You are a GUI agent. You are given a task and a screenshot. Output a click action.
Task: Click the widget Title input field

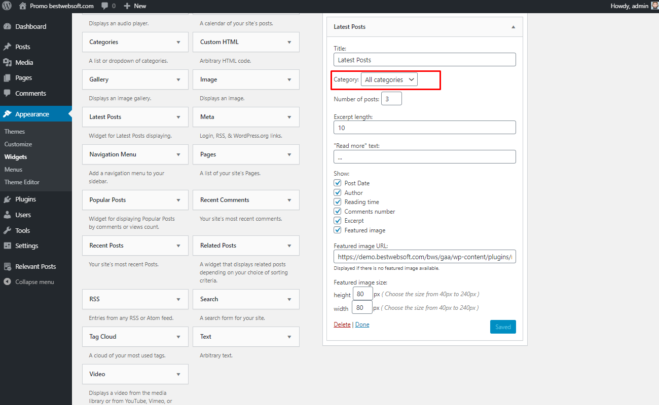coord(425,60)
